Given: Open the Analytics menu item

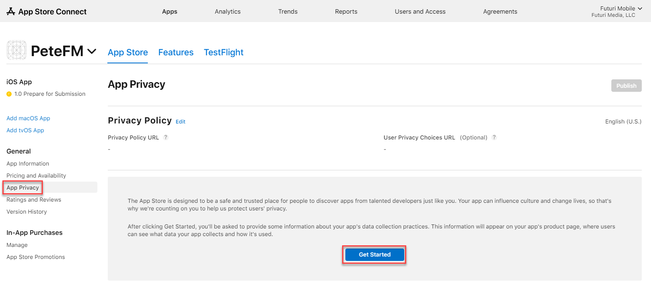Looking at the screenshot, I should click(x=228, y=12).
